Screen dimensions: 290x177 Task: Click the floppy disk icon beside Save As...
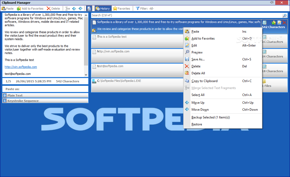point(187,59)
